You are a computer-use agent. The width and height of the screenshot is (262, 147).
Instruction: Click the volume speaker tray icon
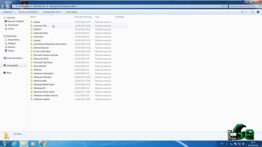(x=244, y=144)
